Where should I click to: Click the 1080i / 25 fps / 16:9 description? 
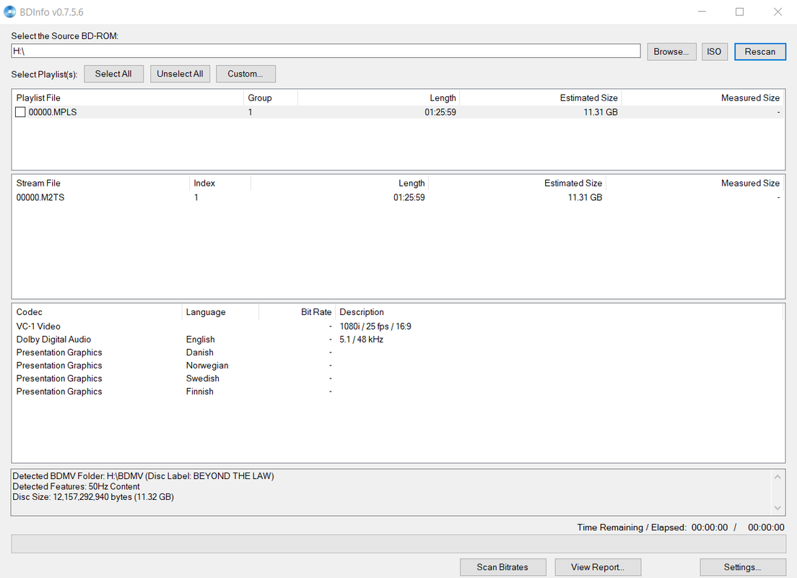375,326
